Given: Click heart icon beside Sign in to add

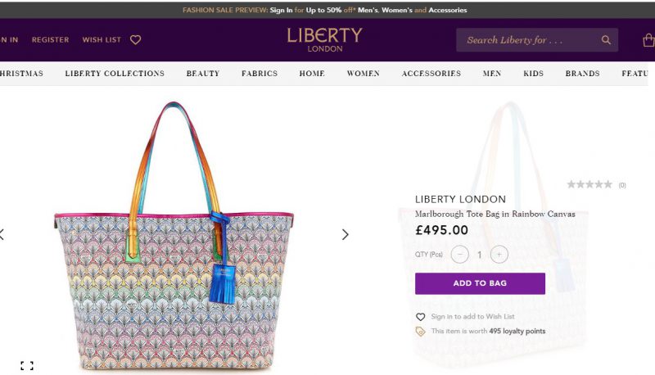Looking at the screenshot, I should (x=420, y=317).
